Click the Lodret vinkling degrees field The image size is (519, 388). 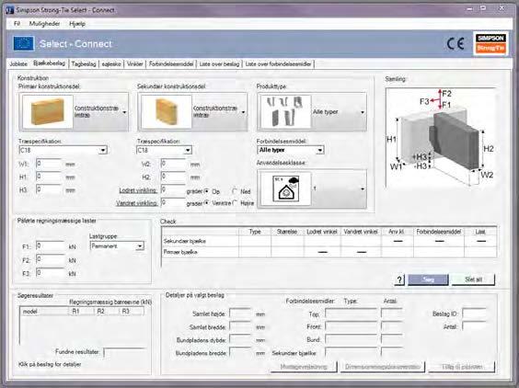[x=173, y=190]
